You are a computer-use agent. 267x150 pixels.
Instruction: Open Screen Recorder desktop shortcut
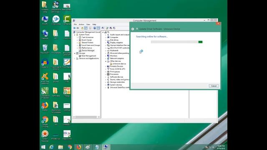point(45,136)
